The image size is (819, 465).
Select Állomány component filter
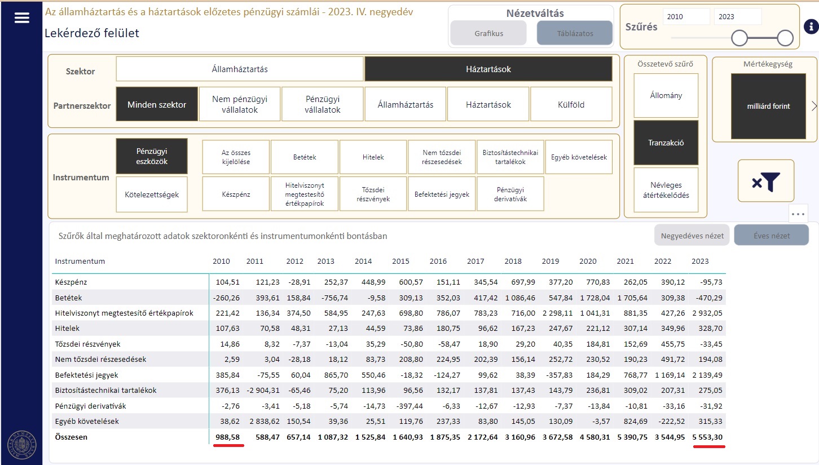[x=666, y=95]
